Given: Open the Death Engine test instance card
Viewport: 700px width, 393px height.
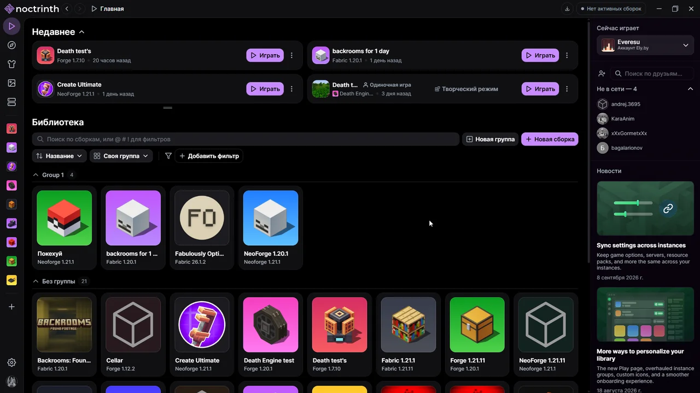Looking at the screenshot, I should (271, 335).
